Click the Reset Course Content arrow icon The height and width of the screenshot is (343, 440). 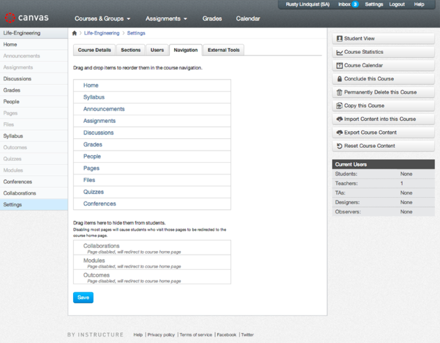339,146
